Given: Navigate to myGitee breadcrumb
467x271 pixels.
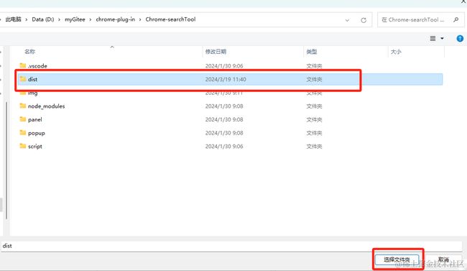Looking at the screenshot, I should 75,19.
